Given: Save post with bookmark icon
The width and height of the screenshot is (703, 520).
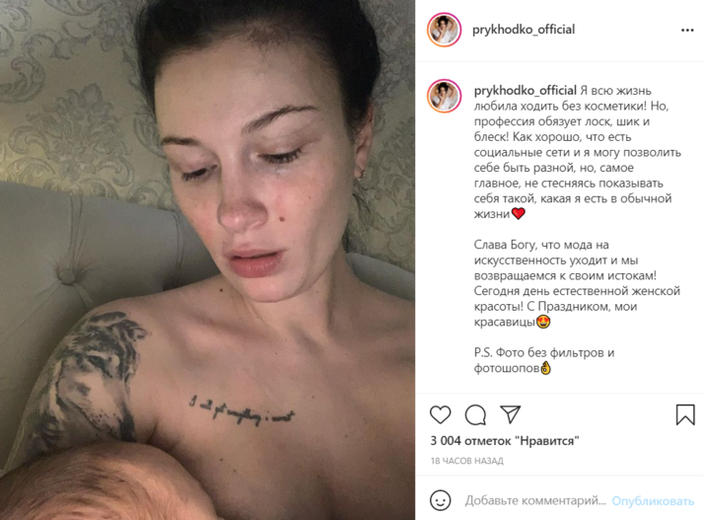Looking at the screenshot, I should click(685, 414).
